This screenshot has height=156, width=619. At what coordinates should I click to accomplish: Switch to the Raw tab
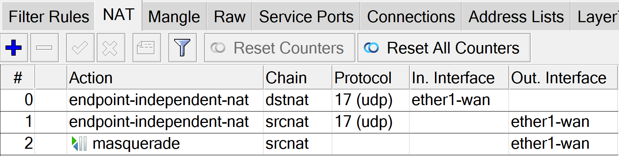pyautogui.click(x=229, y=17)
